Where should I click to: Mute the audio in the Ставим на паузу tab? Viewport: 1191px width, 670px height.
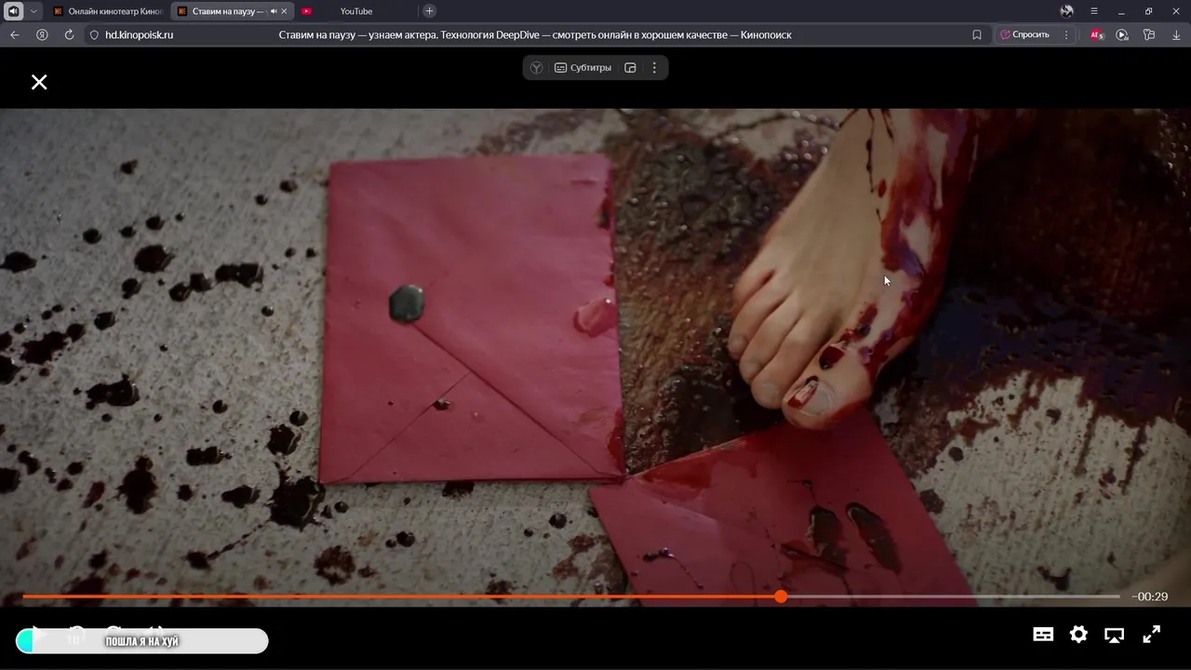tap(274, 11)
